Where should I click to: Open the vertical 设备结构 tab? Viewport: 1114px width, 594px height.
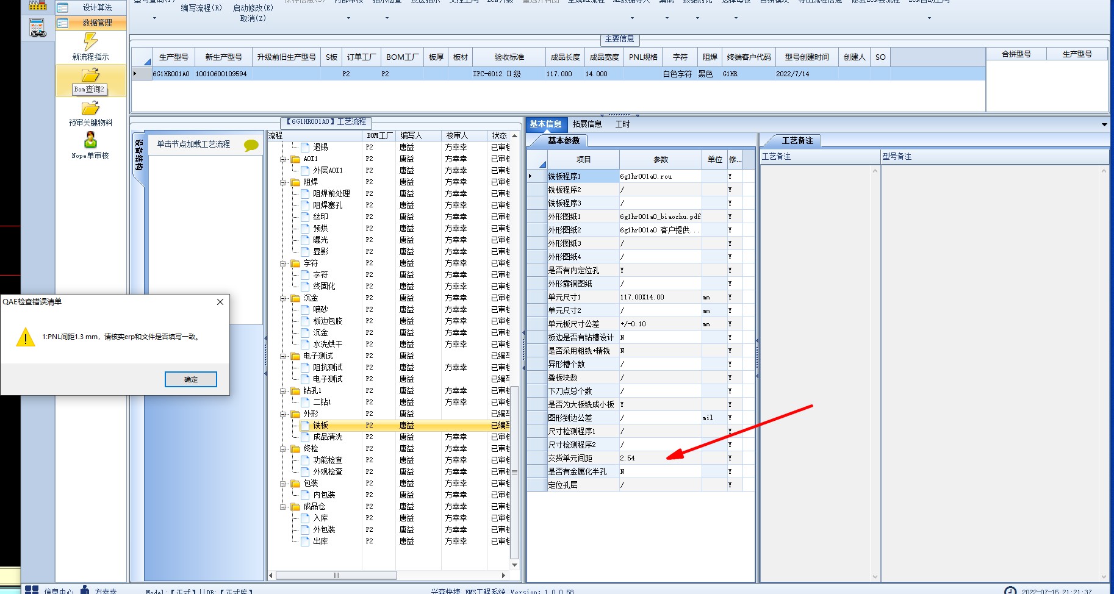point(138,155)
